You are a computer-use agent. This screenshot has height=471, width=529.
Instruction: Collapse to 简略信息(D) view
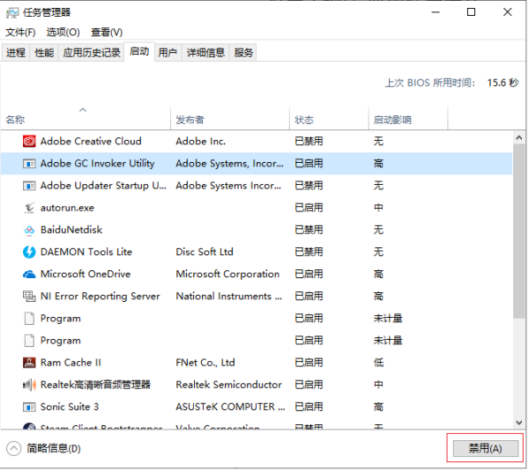click(43, 449)
